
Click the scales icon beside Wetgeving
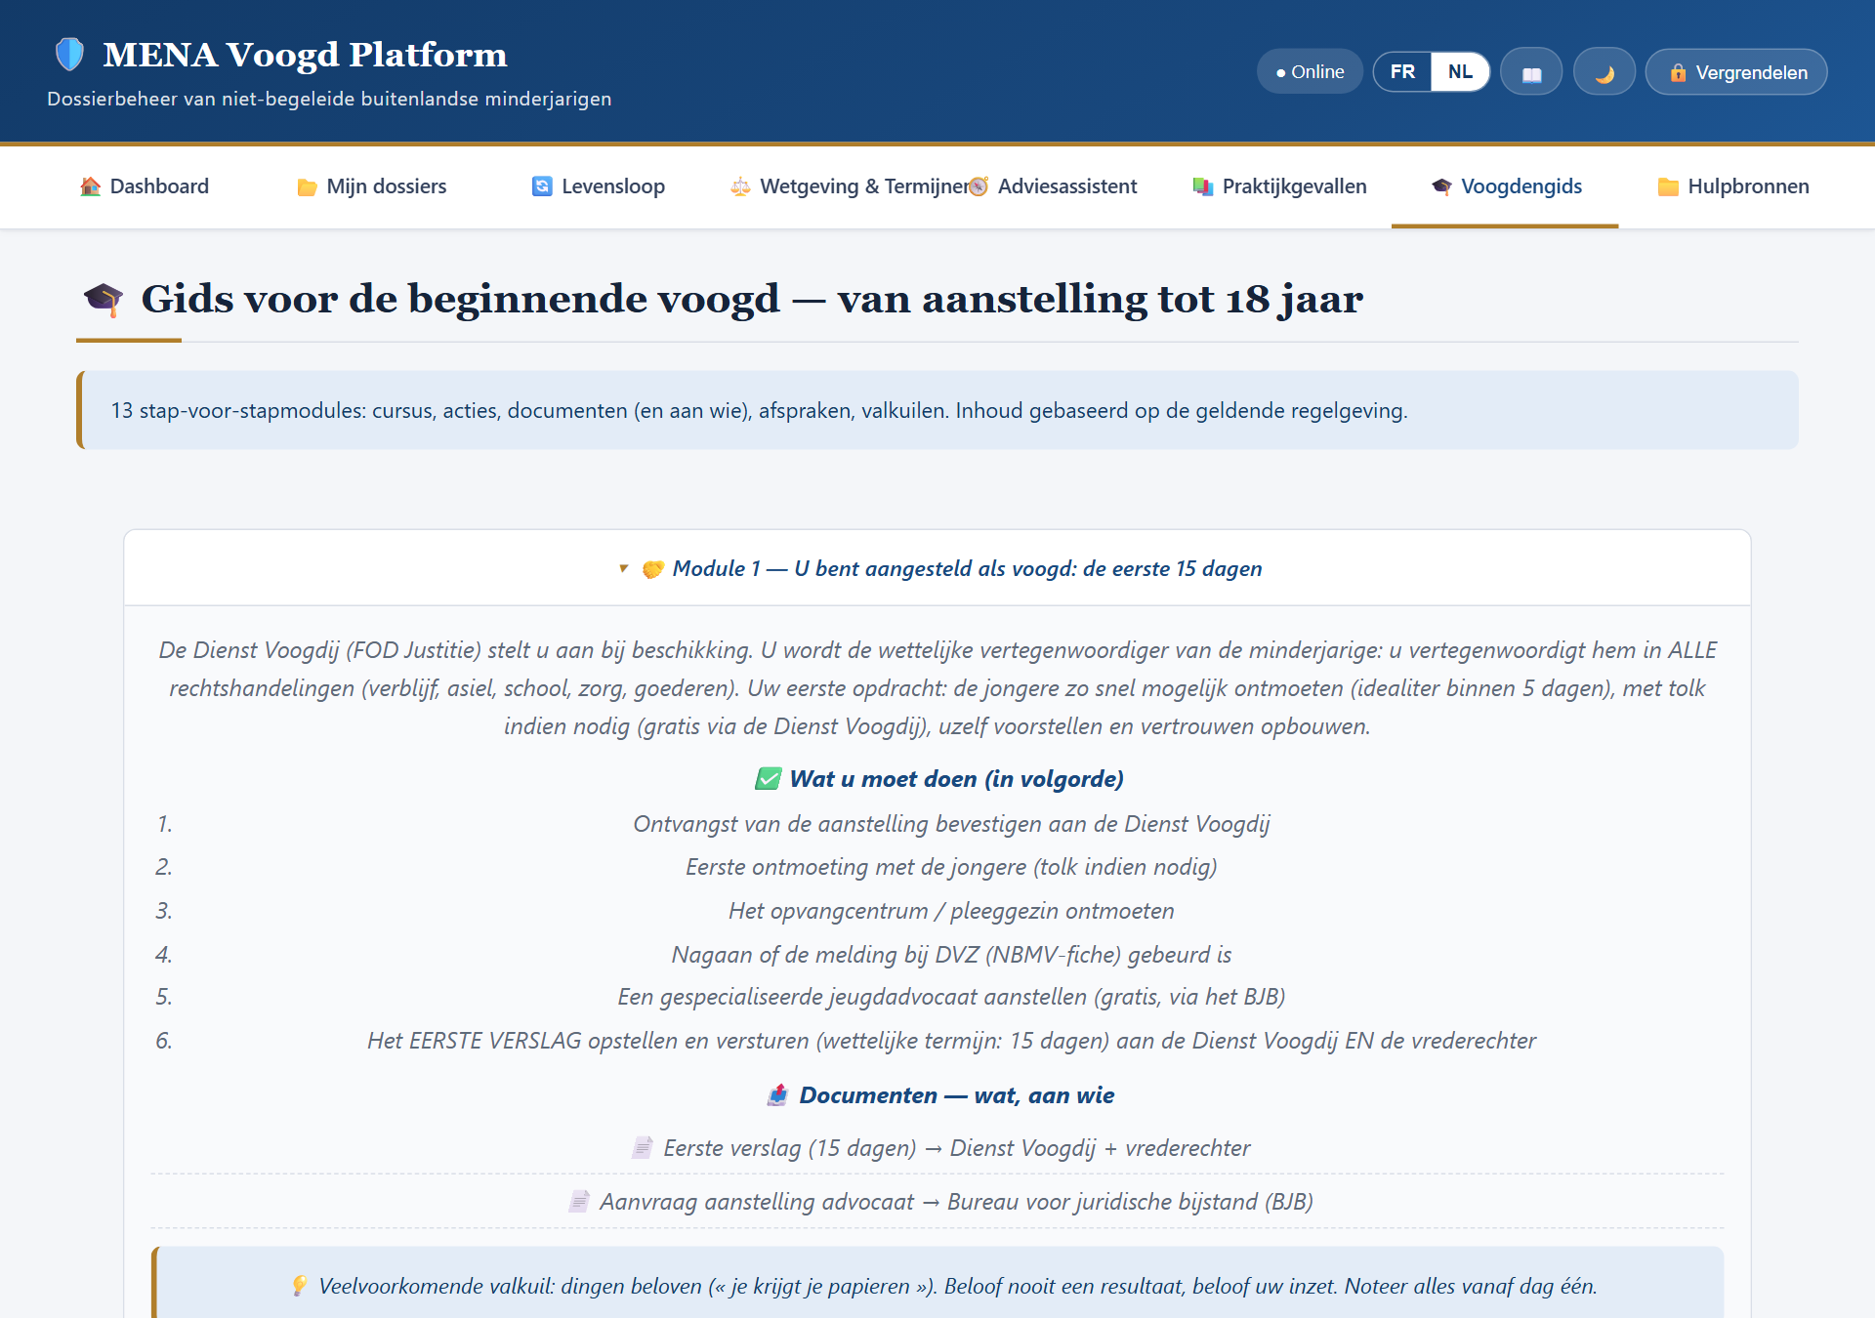(x=740, y=186)
